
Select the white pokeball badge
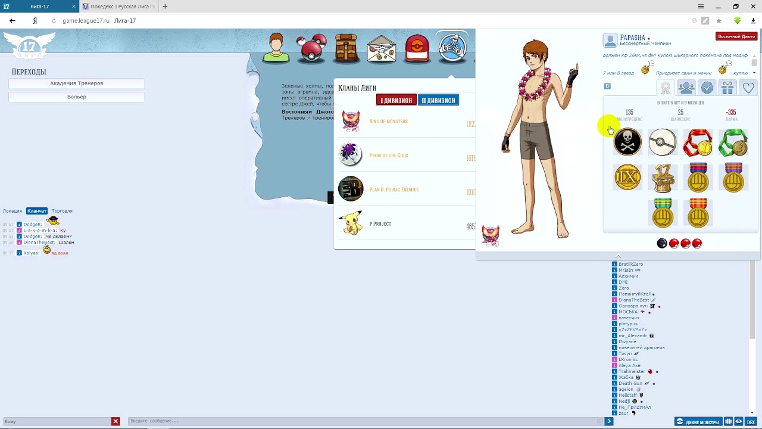pos(663,142)
